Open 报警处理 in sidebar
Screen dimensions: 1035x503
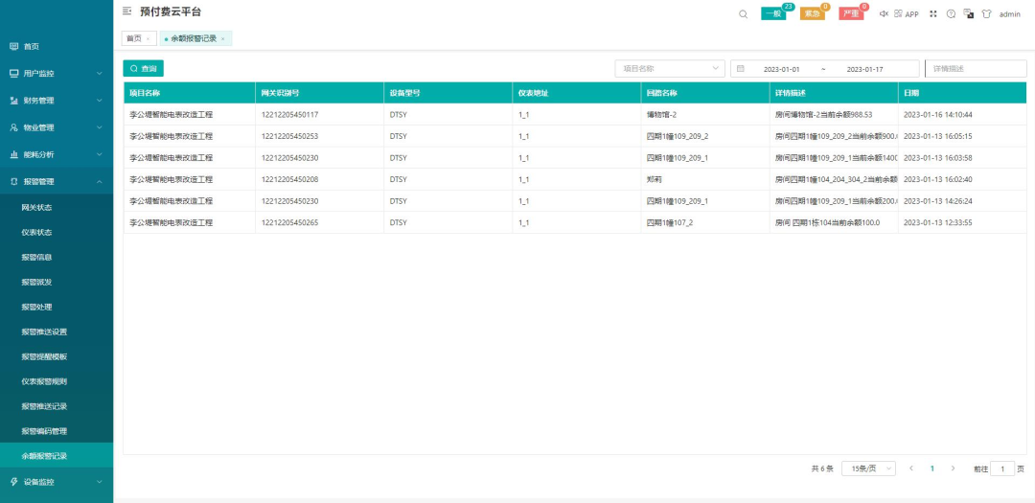click(x=36, y=307)
